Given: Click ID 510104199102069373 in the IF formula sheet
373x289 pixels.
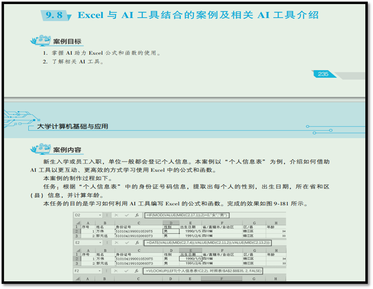Looking at the screenshot, I should click(x=134, y=236).
